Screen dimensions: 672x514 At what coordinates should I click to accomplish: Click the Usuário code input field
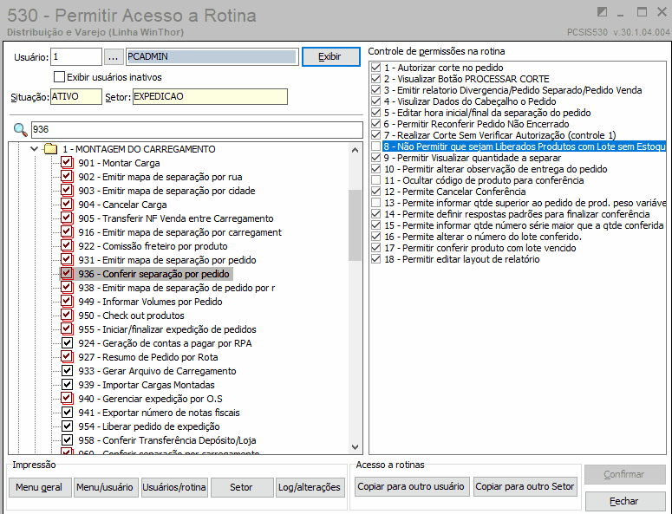[76, 57]
